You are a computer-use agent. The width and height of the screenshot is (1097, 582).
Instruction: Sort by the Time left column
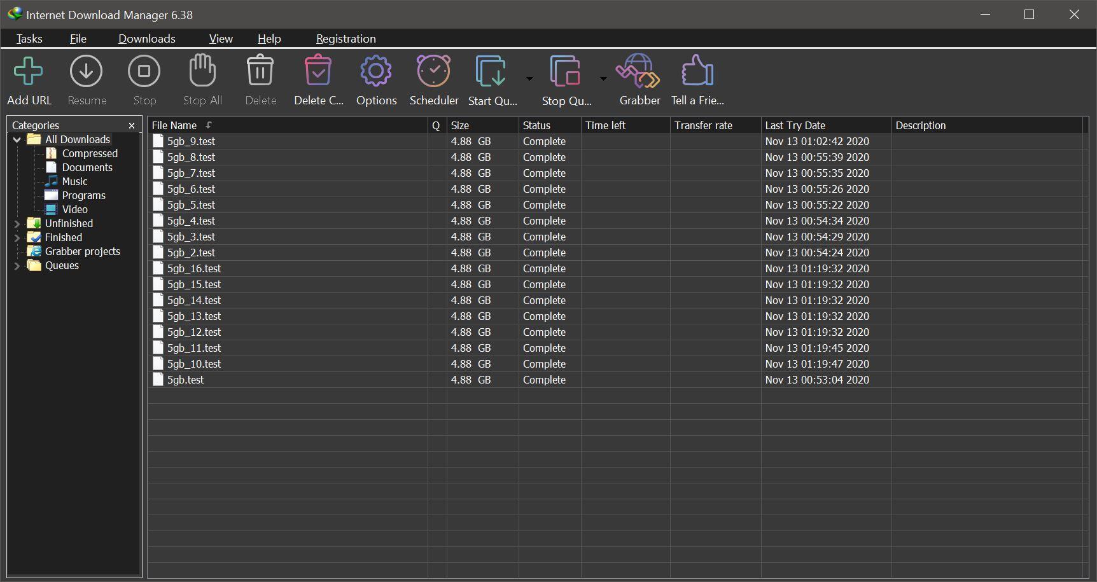tap(625, 125)
